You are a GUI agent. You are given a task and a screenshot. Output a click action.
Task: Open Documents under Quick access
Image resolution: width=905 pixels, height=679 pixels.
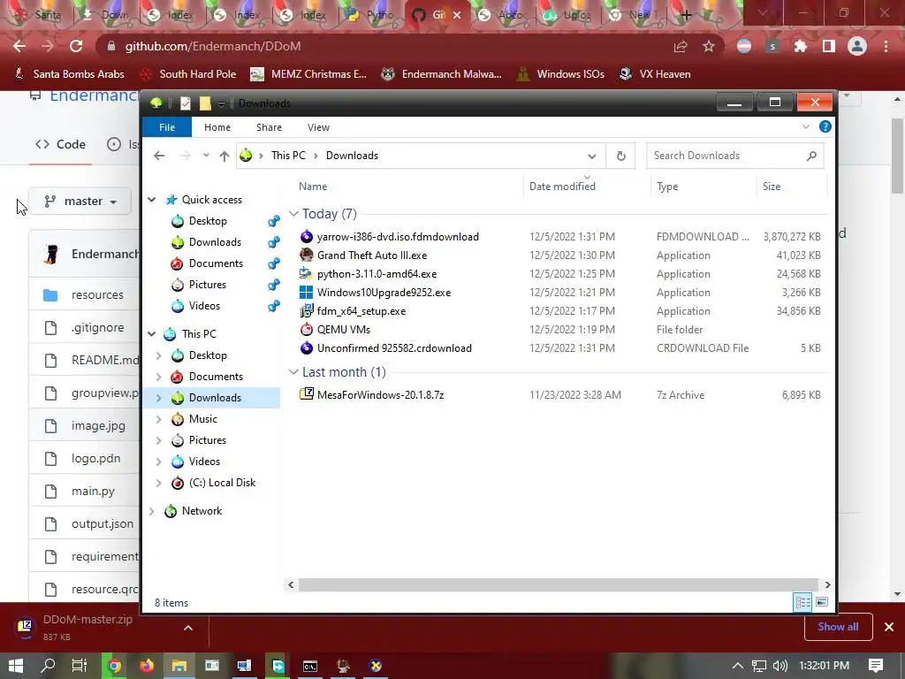216,263
